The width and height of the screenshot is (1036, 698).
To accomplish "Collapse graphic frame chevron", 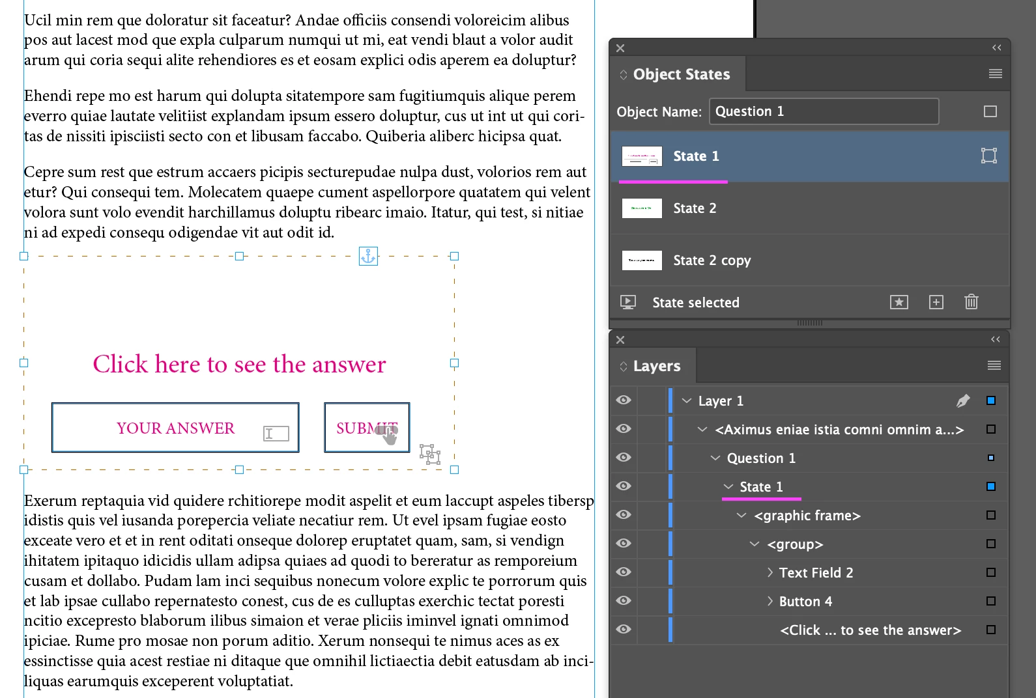I will coord(741,516).
